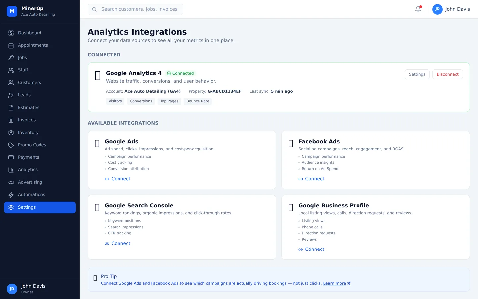The image size is (478, 299).
Task: Select the Advertising megaphone icon
Action: 11,182
